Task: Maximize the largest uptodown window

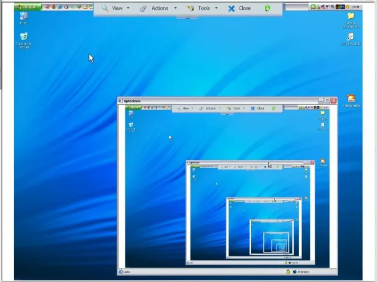Action: coord(327,101)
